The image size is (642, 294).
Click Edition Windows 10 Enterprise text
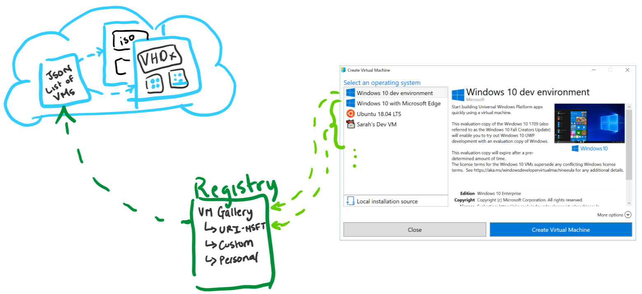pyautogui.click(x=490, y=193)
